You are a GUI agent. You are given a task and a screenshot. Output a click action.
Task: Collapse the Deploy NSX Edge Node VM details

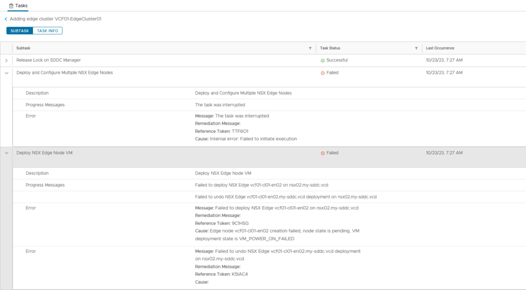(x=7, y=153)
